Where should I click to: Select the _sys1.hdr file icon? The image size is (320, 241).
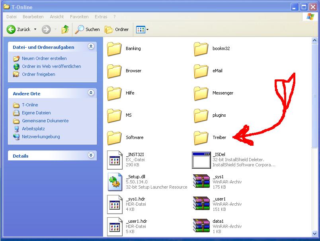[x=115, y=204]
